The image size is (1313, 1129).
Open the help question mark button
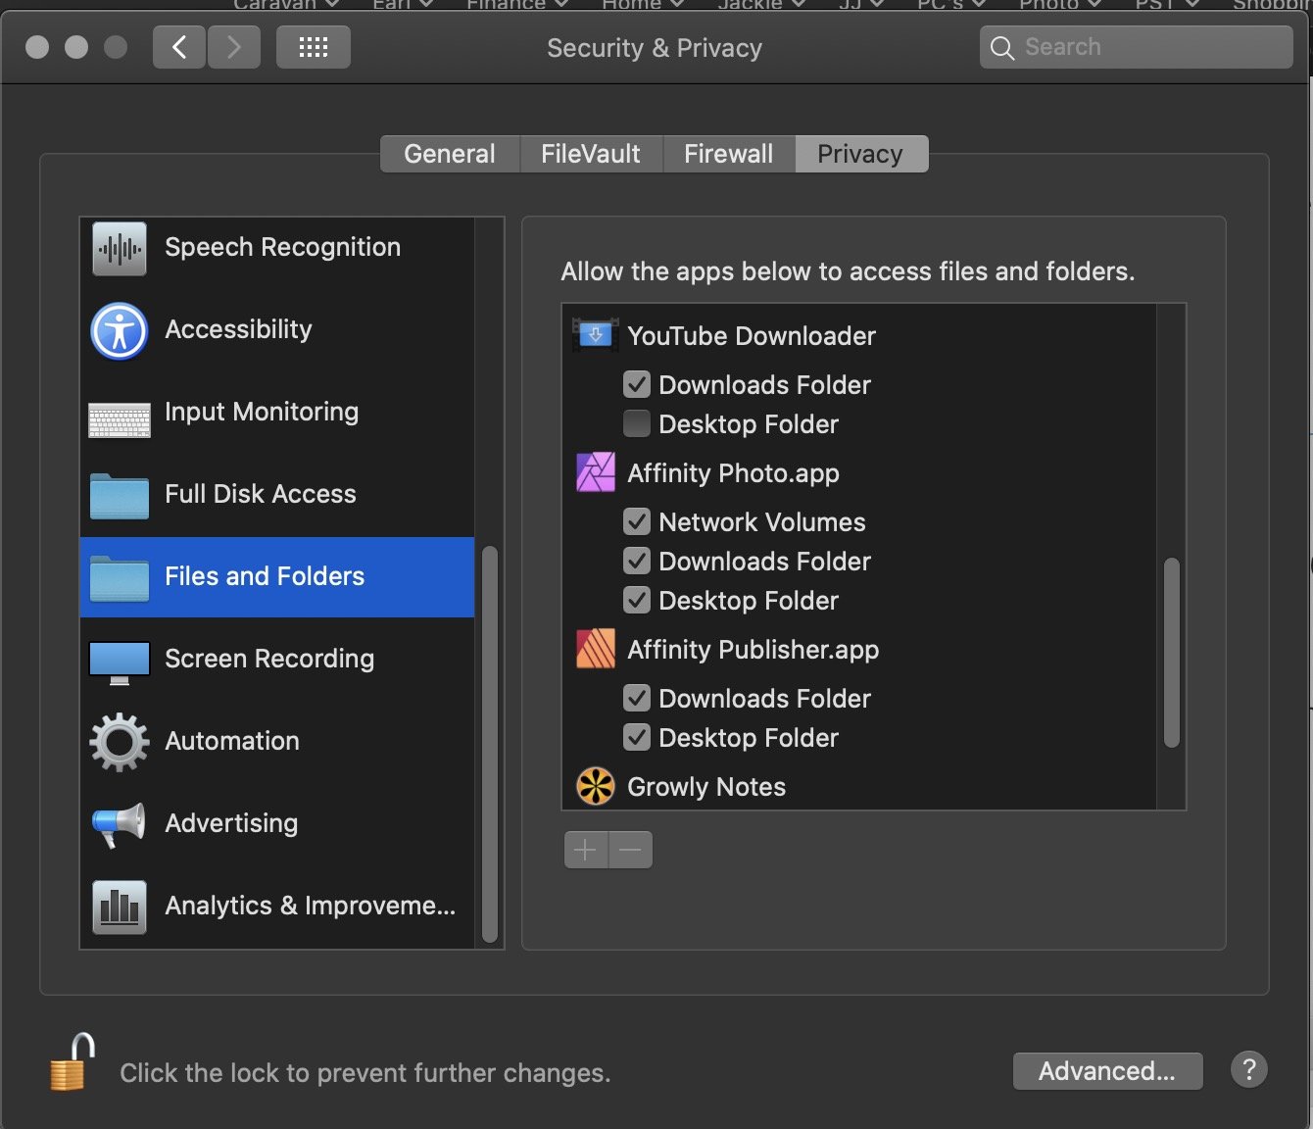click(x=1249, y=1069)
